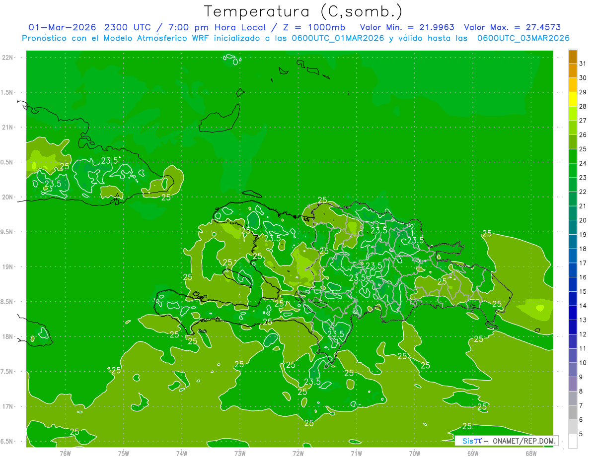Click the '72W' longitude axis label
The height and width of the screenshot is (460, 596).
click(x=298, y=454)
